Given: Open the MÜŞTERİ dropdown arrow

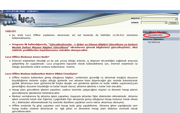Looking at the screenshot, I should [x=176, y=19].
